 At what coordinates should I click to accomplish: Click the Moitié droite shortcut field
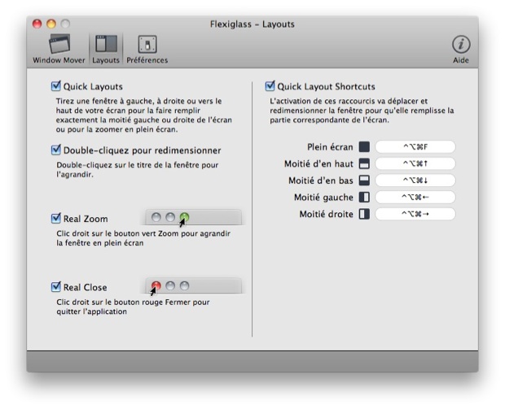click(415, 214)
